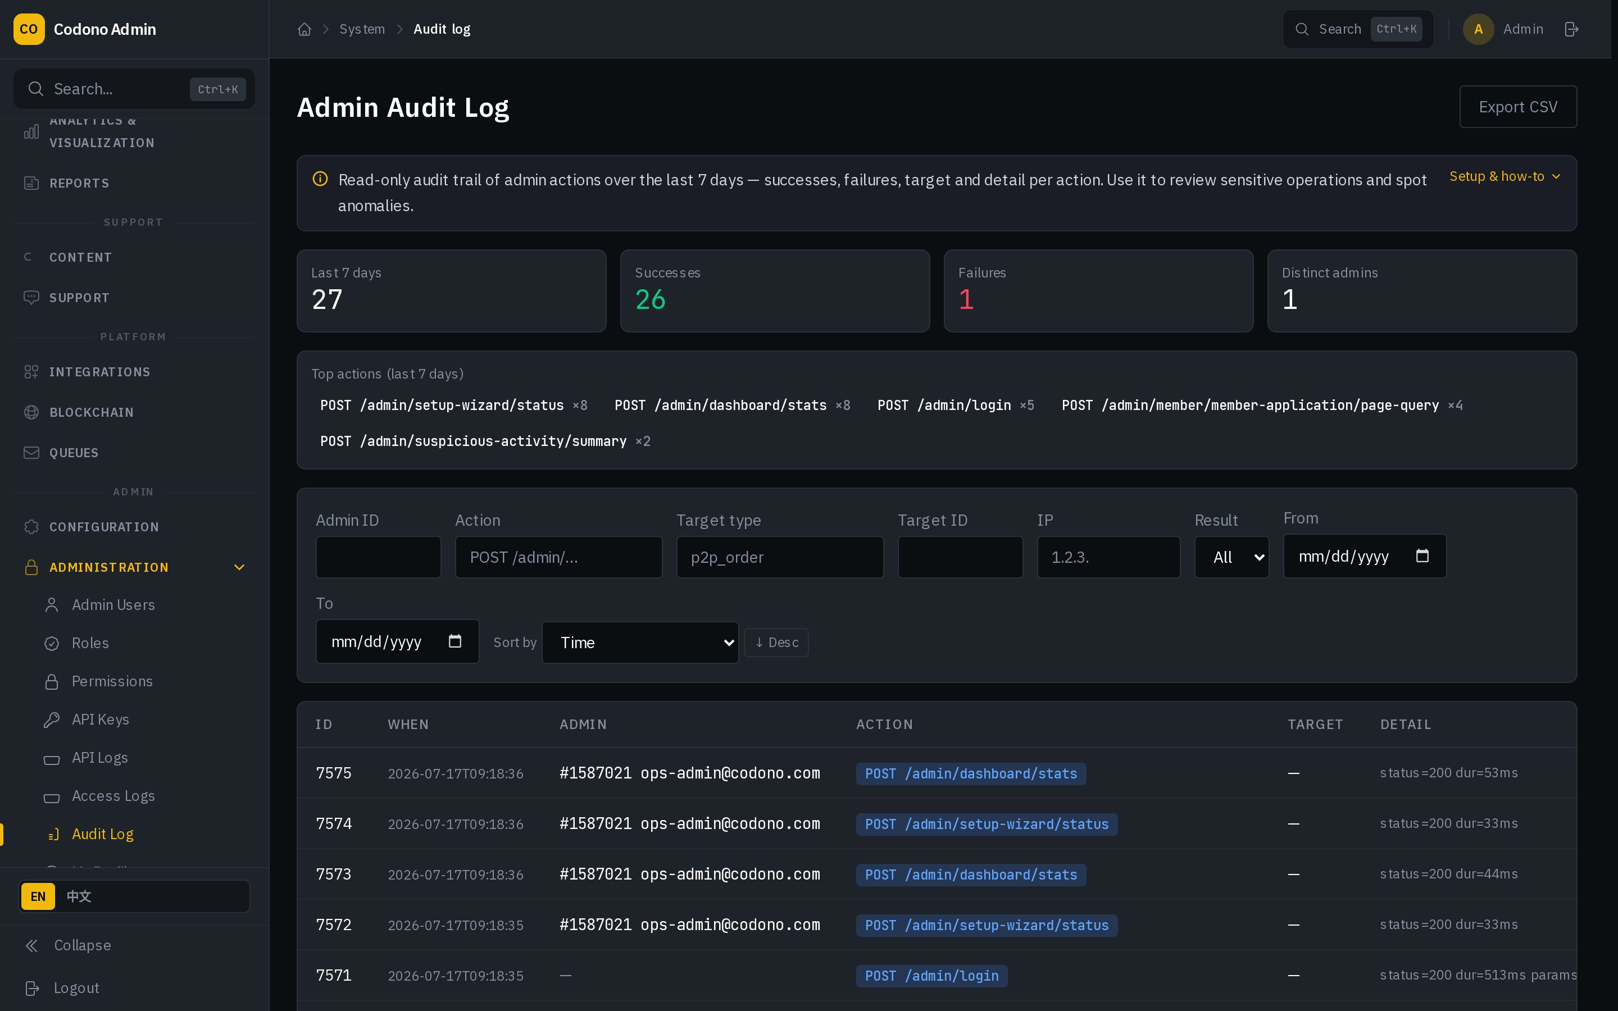
Task: Open the From date calendar picker icon
Action: point(1422,555)
